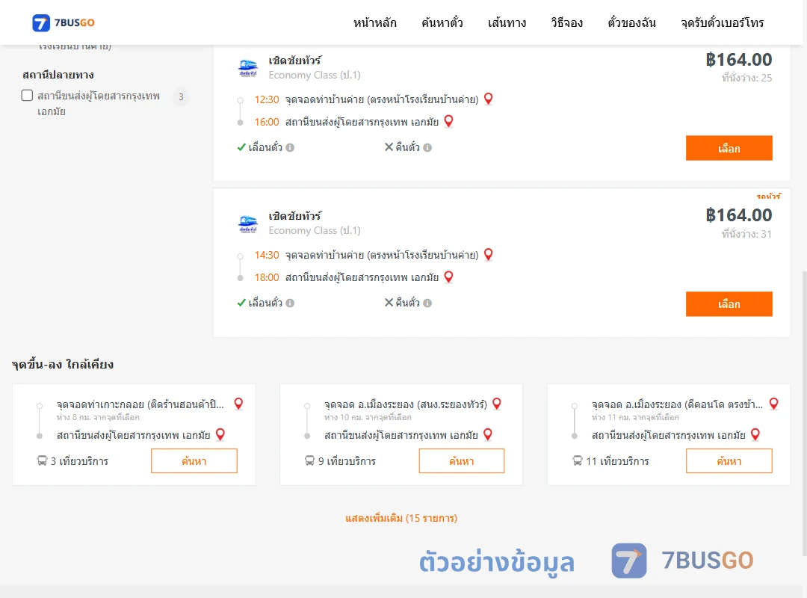Open จุดรับตั๋วเบอร์โทร menu item
The height and width of the screenshot is (598, 807).
722,22
